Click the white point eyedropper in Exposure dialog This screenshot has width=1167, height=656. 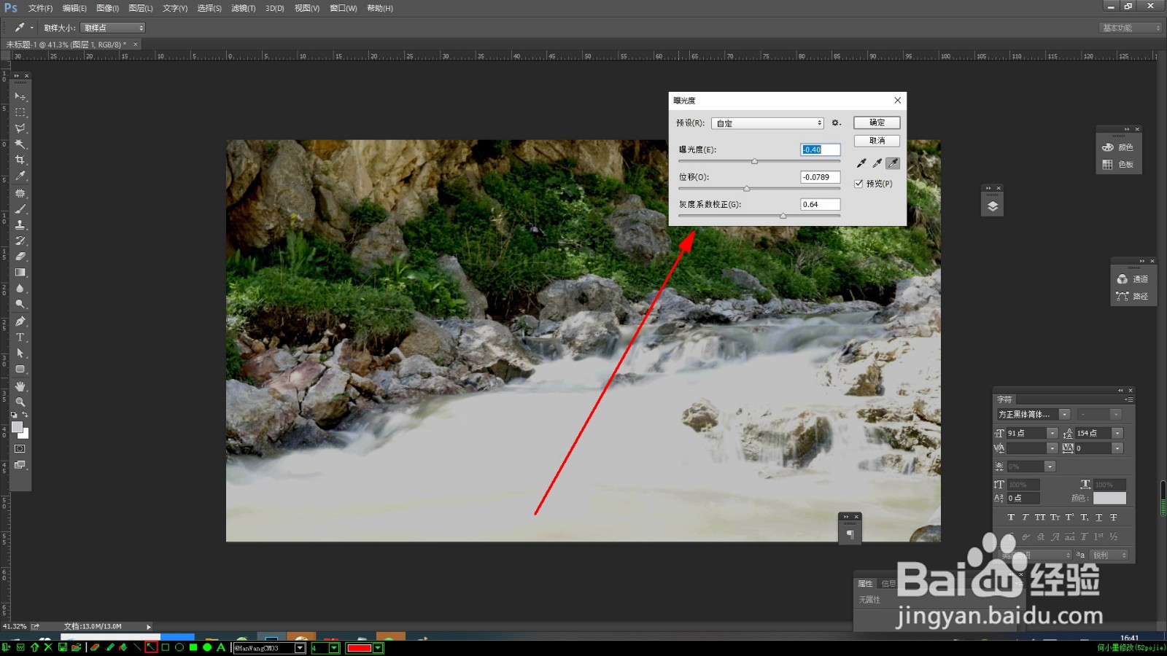tap(893, 163)
